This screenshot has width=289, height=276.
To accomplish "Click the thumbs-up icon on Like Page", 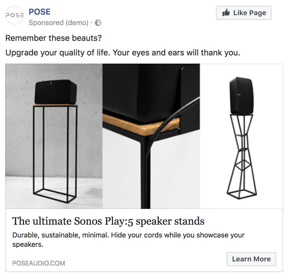I will 225,13.
